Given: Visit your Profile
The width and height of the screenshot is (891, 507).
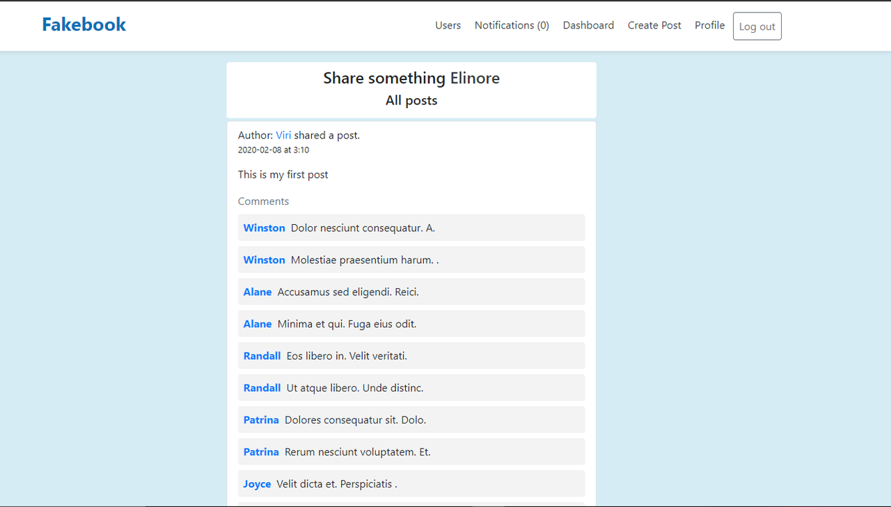Looking at the screenshot, I should click(x=709, y=25).
